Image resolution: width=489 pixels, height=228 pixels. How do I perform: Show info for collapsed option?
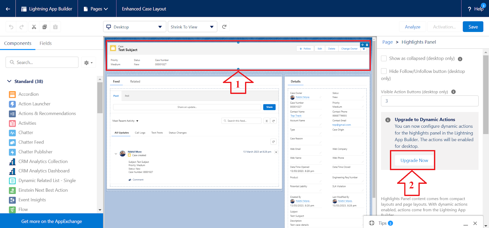tap(460, 59)
